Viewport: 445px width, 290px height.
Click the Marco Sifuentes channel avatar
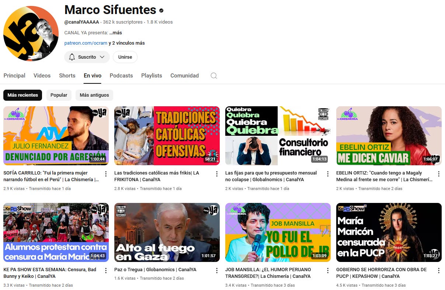[31, 34]
